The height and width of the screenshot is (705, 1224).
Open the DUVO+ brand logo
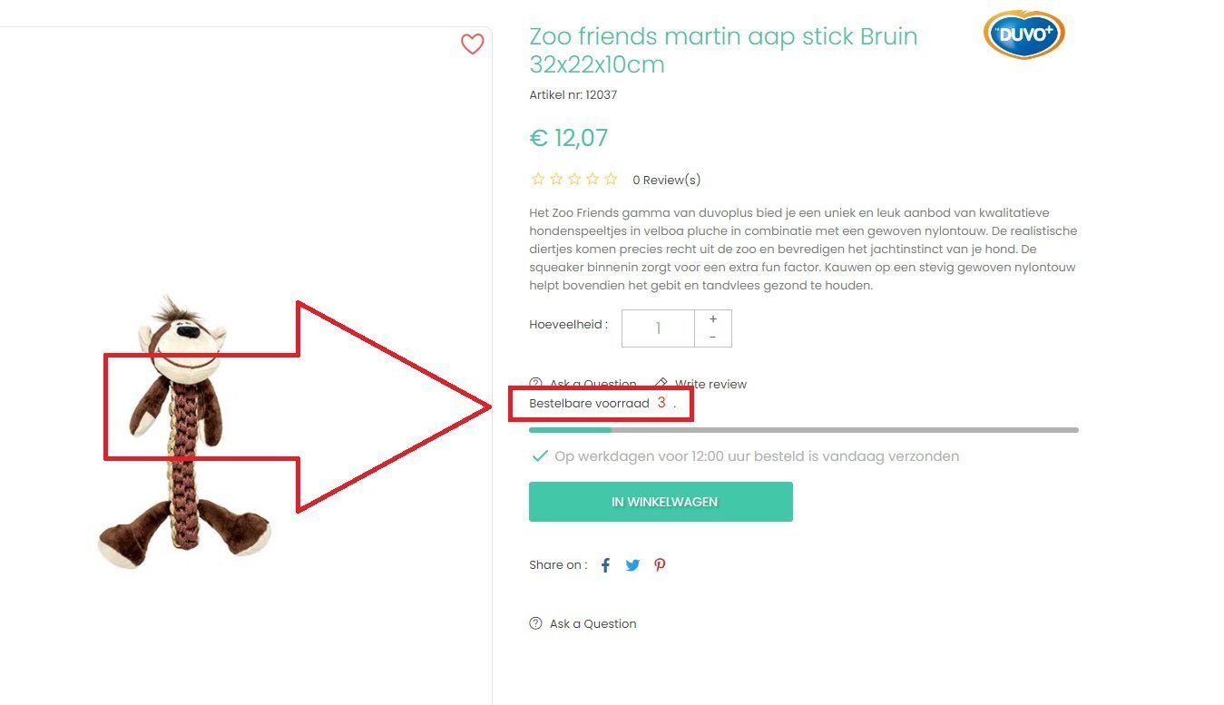pos(1023,34)
